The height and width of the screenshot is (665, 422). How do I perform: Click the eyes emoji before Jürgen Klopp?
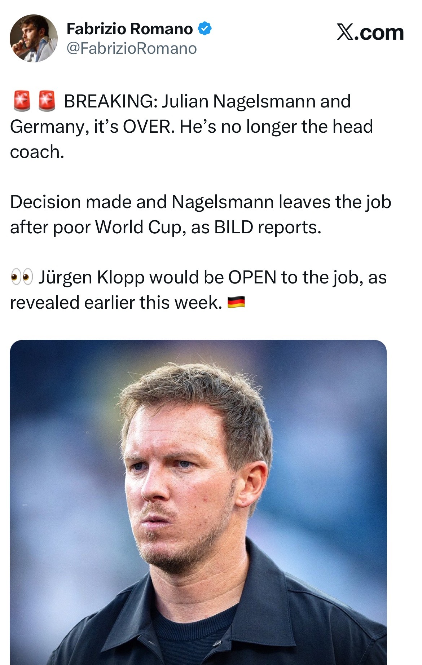[x=22, y=277]
